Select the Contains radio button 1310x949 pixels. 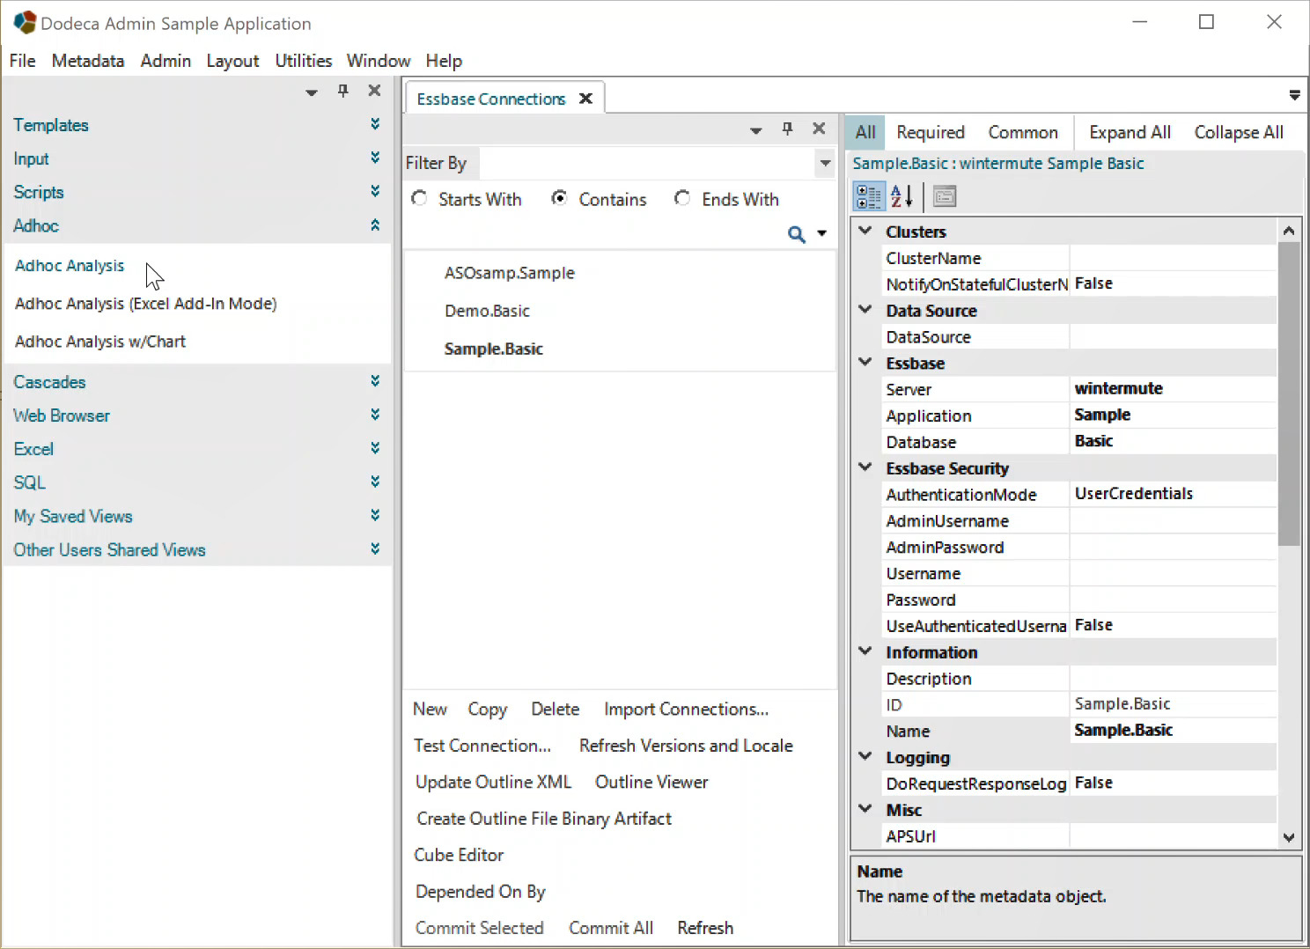559,198
